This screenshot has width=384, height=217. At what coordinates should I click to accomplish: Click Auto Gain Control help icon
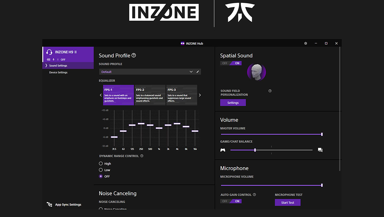[x=254, y=195]
